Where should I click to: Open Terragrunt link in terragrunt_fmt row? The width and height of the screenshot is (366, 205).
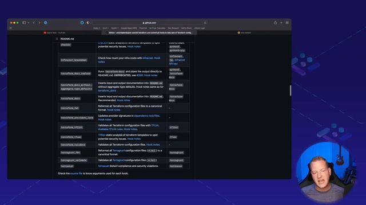pyautogui.click(x=118, y=150)
